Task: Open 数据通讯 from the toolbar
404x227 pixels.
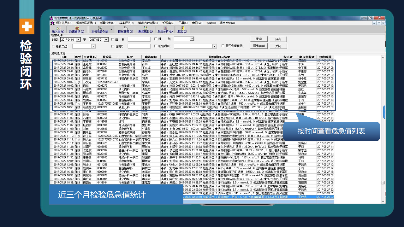Action: [77, 29]
